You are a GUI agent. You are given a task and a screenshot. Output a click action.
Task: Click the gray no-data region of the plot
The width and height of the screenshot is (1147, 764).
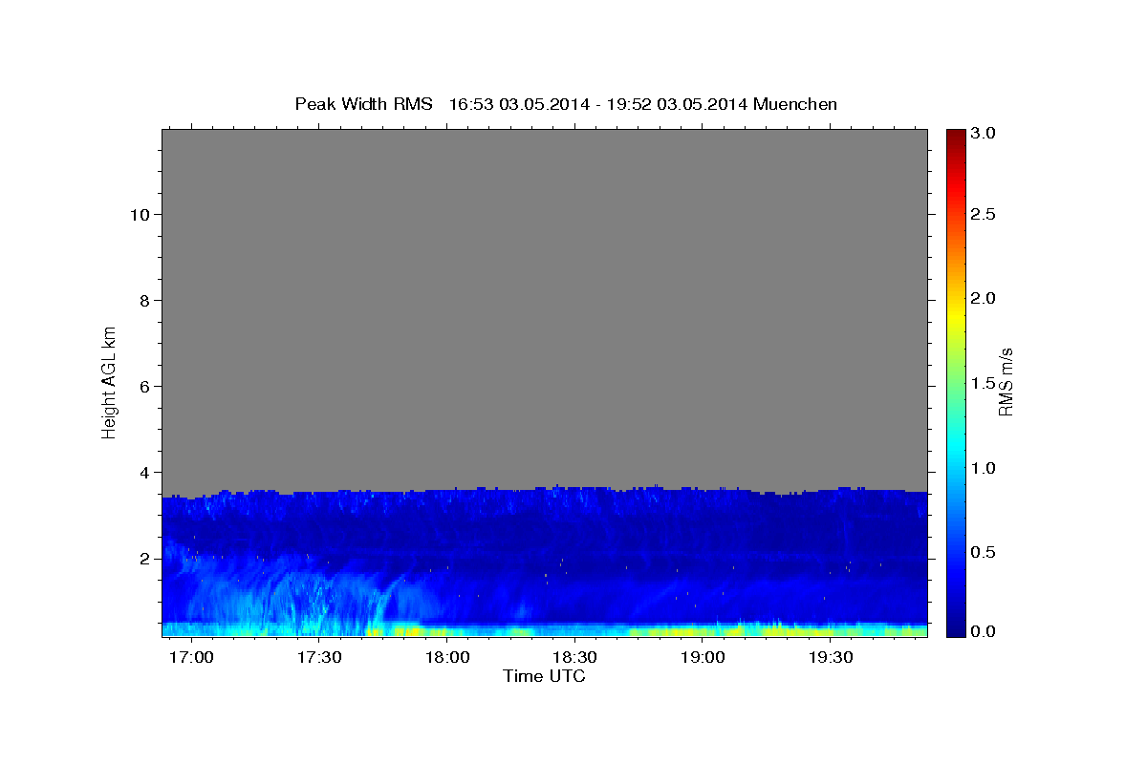544,306
